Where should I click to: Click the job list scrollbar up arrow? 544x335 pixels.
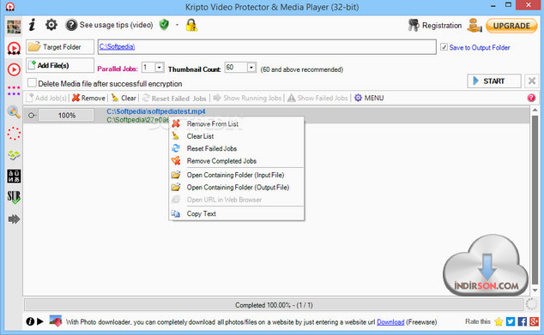point(535,111)
